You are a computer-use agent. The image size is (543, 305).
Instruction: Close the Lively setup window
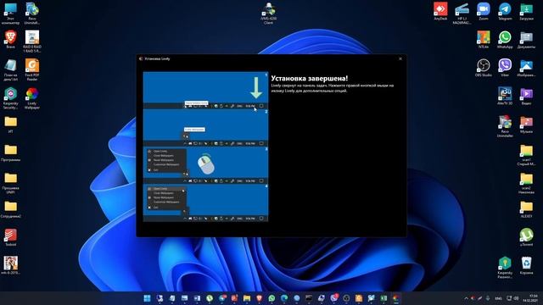400,58
